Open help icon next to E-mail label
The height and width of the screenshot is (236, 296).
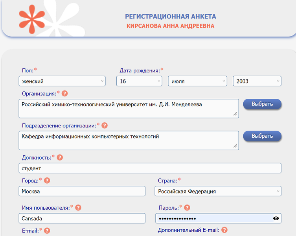coord(47,231)
